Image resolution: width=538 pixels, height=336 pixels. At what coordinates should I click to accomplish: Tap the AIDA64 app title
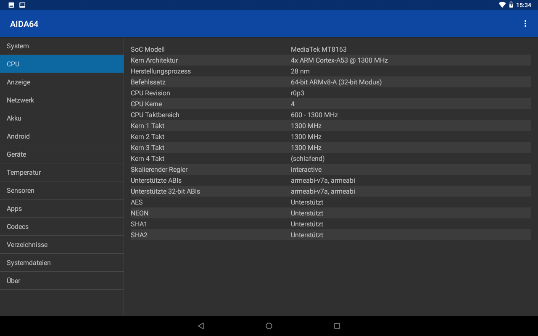coord(24,24)
